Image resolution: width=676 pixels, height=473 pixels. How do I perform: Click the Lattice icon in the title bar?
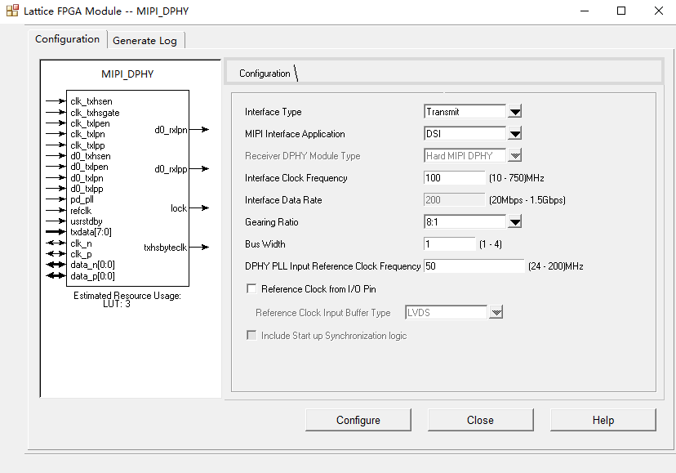click(11, 11)
